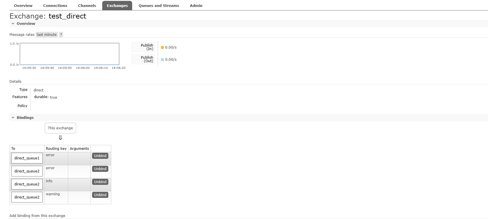Viewport: 488px width, 219px height.
Task: Click the To column header
Action: pyautogui.click(x=27, y=149)
